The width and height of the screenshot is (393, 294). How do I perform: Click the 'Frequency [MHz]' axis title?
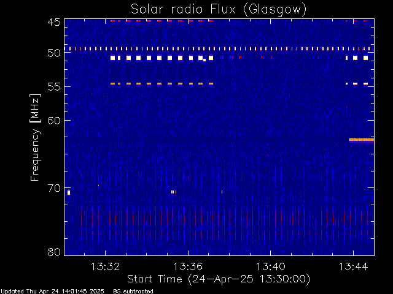tap(35, 137)
